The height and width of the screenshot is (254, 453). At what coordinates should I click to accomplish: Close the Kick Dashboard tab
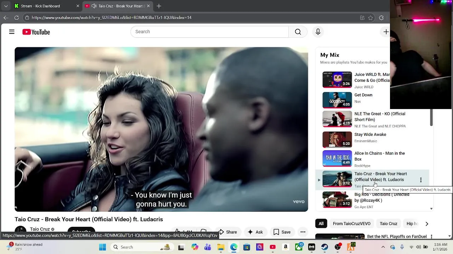coord(78,6)
